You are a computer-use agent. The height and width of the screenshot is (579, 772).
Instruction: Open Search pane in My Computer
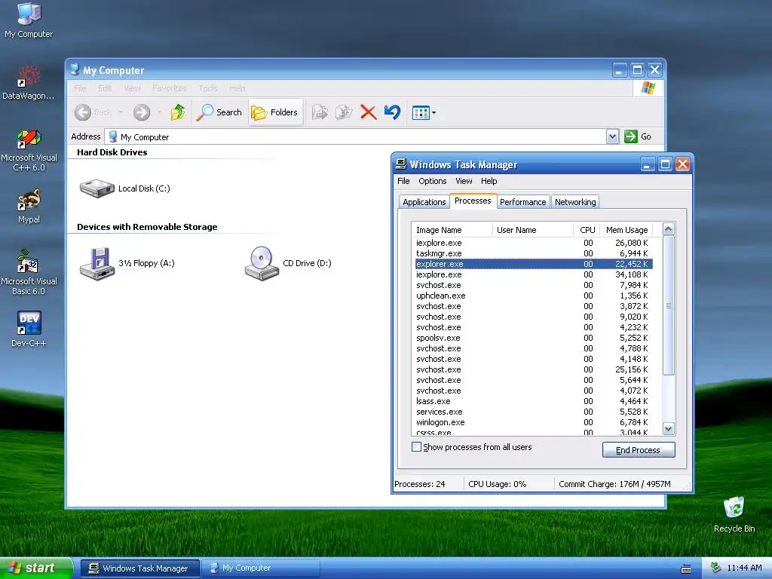(x=219, y=112)
